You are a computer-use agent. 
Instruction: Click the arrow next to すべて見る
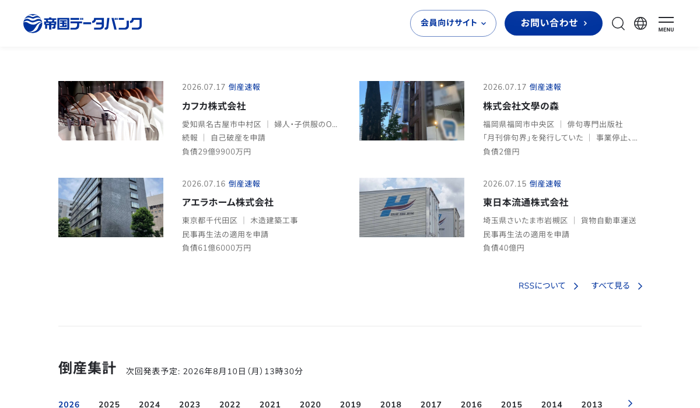[x=640, y=286]
